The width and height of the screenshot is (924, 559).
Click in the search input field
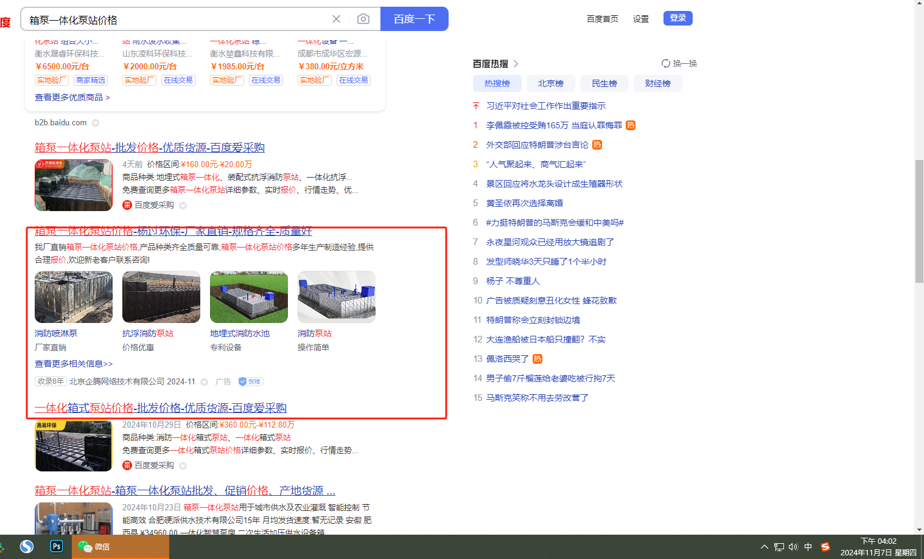coord(177,19)
